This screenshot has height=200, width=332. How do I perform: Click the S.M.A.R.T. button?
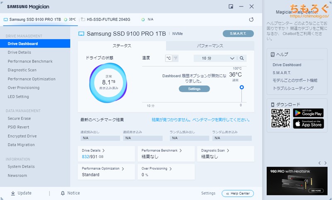238,34
